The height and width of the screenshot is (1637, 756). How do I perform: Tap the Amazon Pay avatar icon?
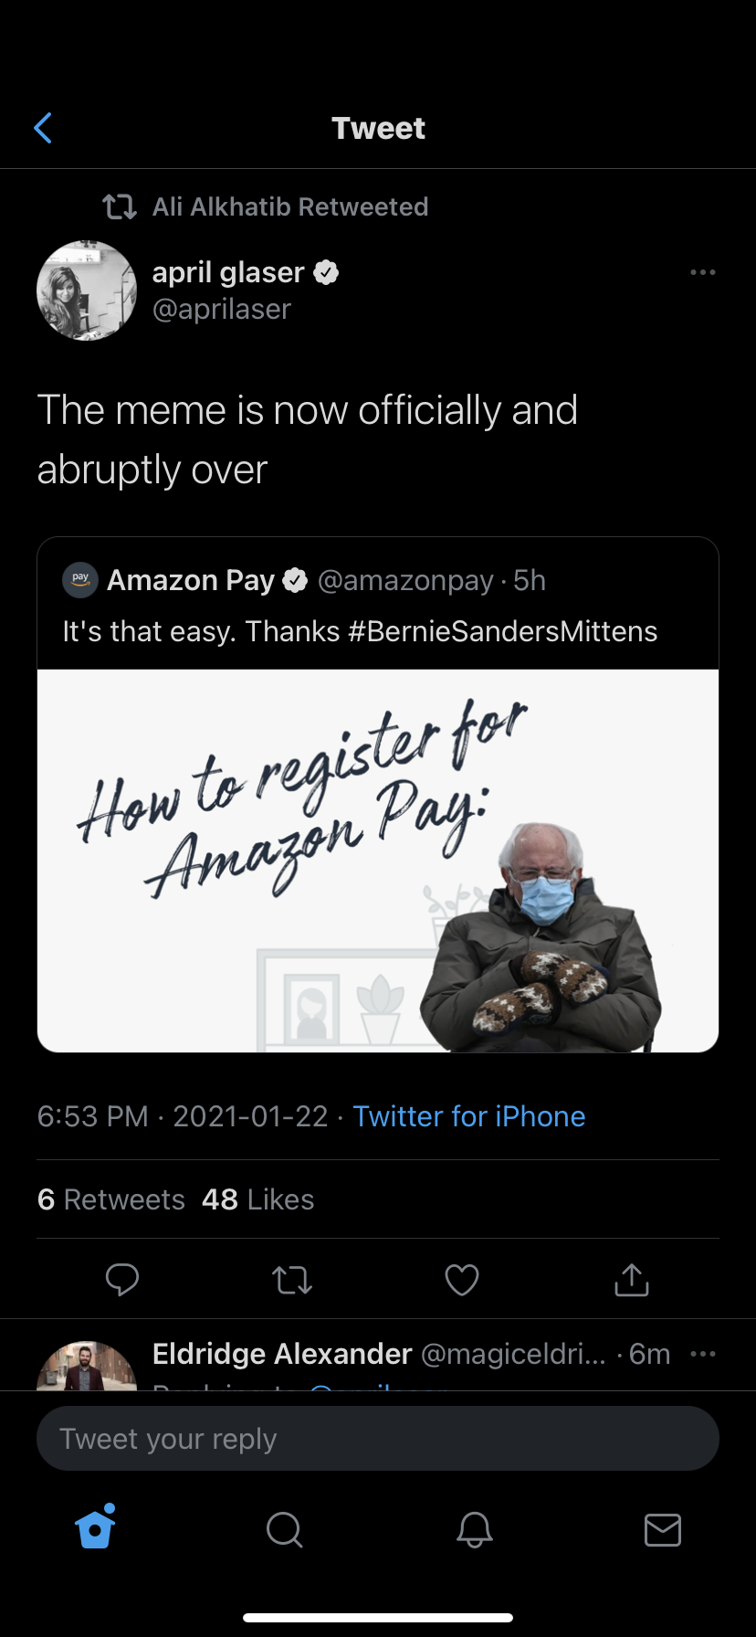[x=80, y=580]
